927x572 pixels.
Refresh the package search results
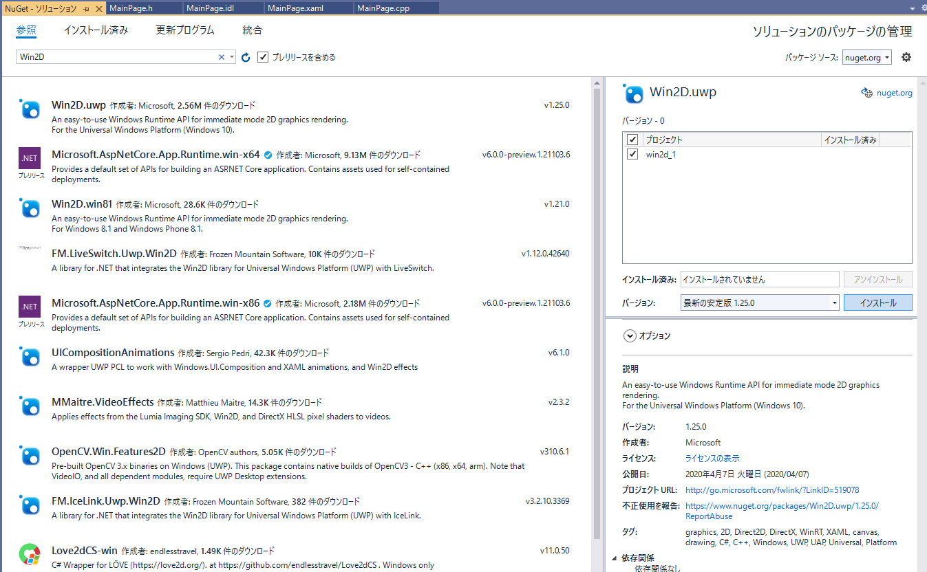point(246,58)
